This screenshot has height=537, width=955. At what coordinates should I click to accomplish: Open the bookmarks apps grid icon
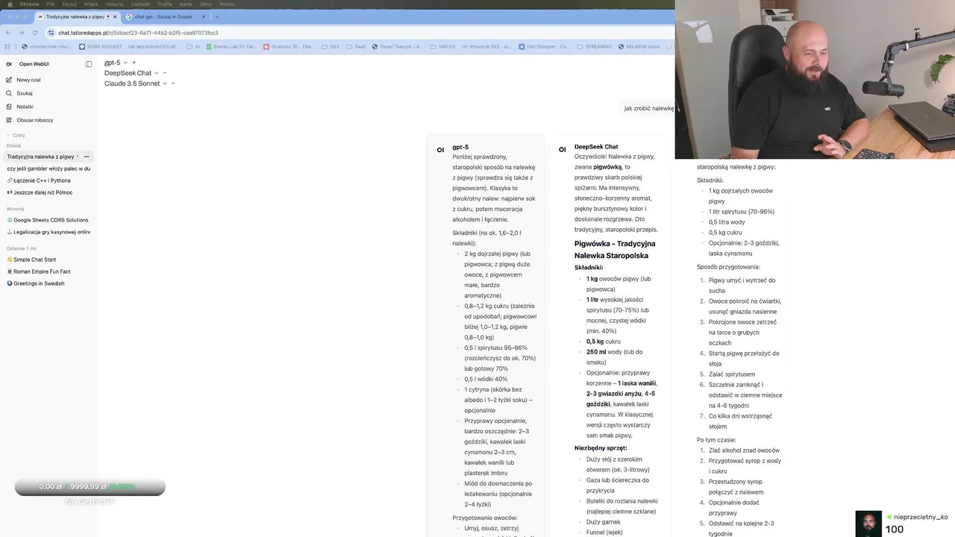9,46
